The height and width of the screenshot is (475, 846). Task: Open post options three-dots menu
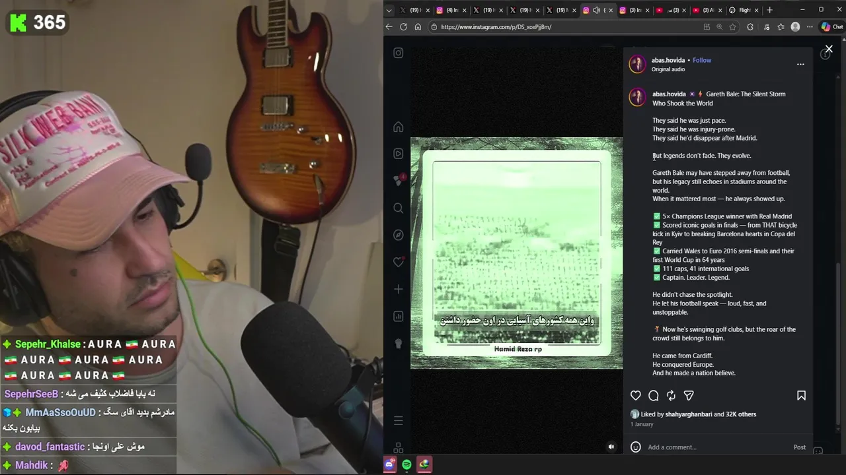[x=800, y=64]
